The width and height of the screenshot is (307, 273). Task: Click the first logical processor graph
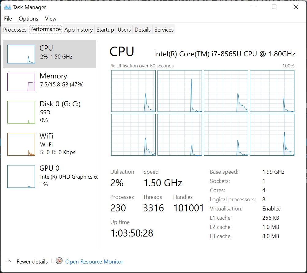pos(133,91)
